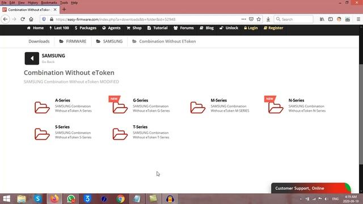Open the A-Series folder icon
Screen dimensions: 363x204
(x=42, y=107)
